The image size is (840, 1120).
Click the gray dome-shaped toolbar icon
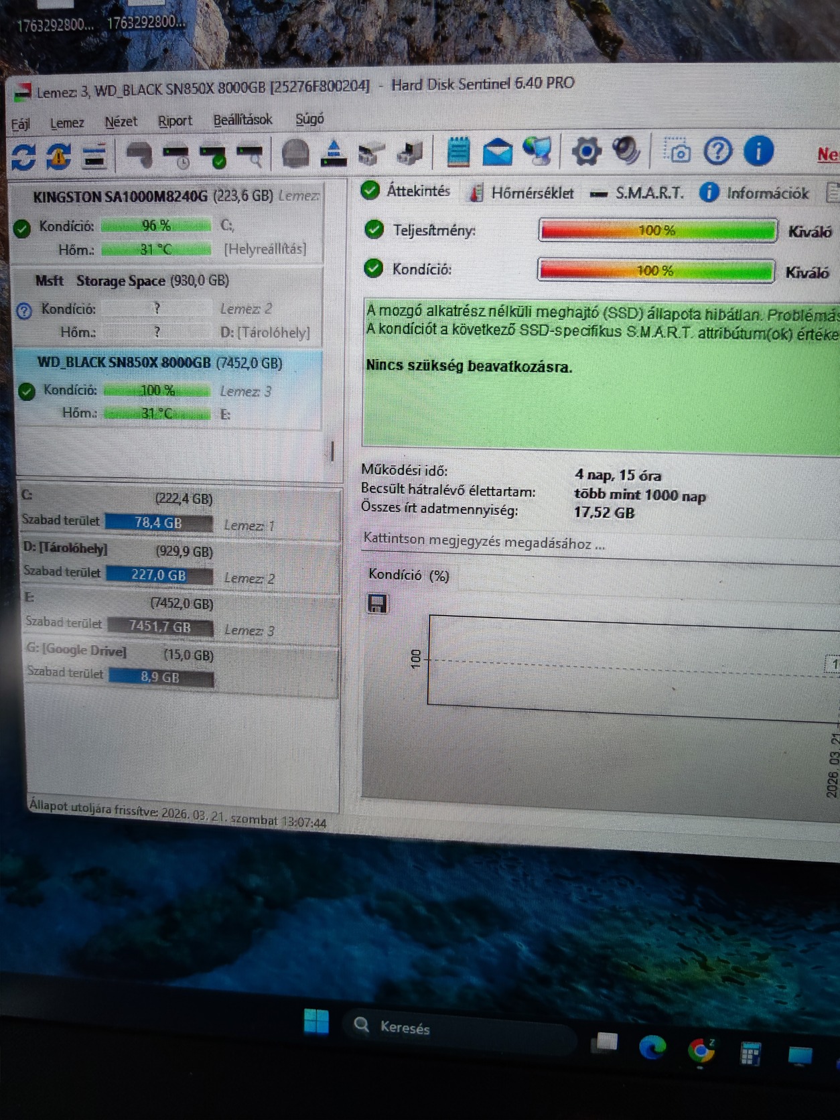[x=295, y=154]
